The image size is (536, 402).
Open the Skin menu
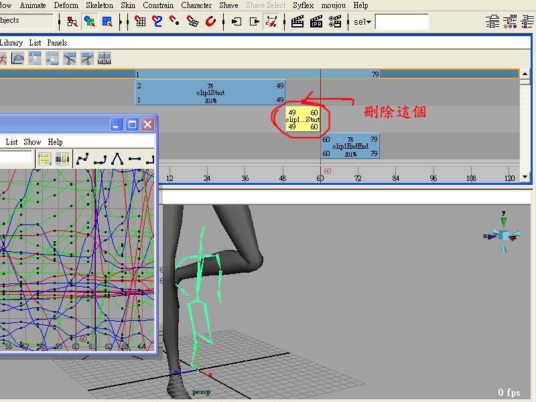tap(128, 5)
